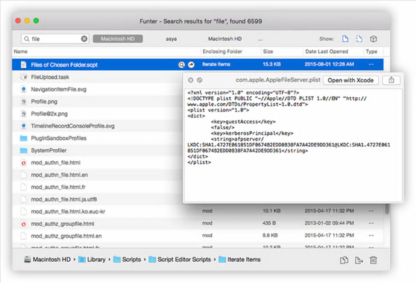Reveal in Finder arrow on selected row
The image size is (416, 283).
coord(191,65)
